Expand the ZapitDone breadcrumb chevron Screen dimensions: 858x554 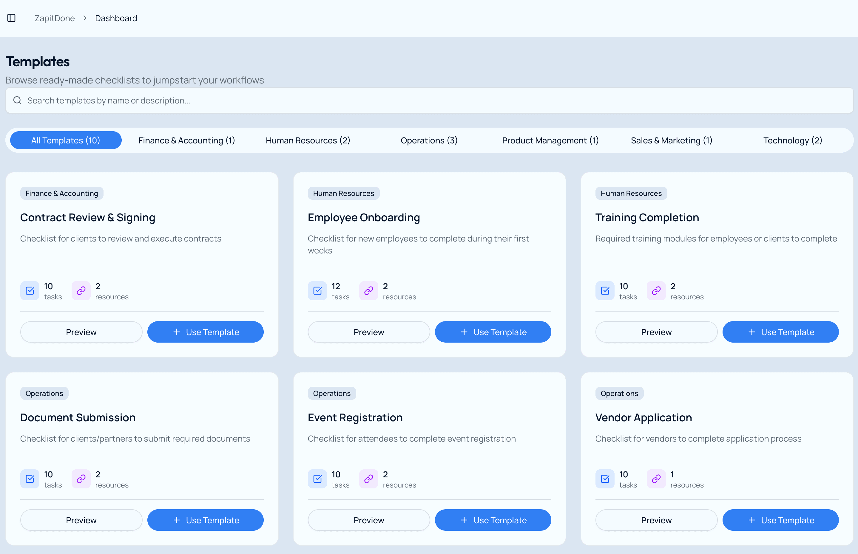click(85, 18)
